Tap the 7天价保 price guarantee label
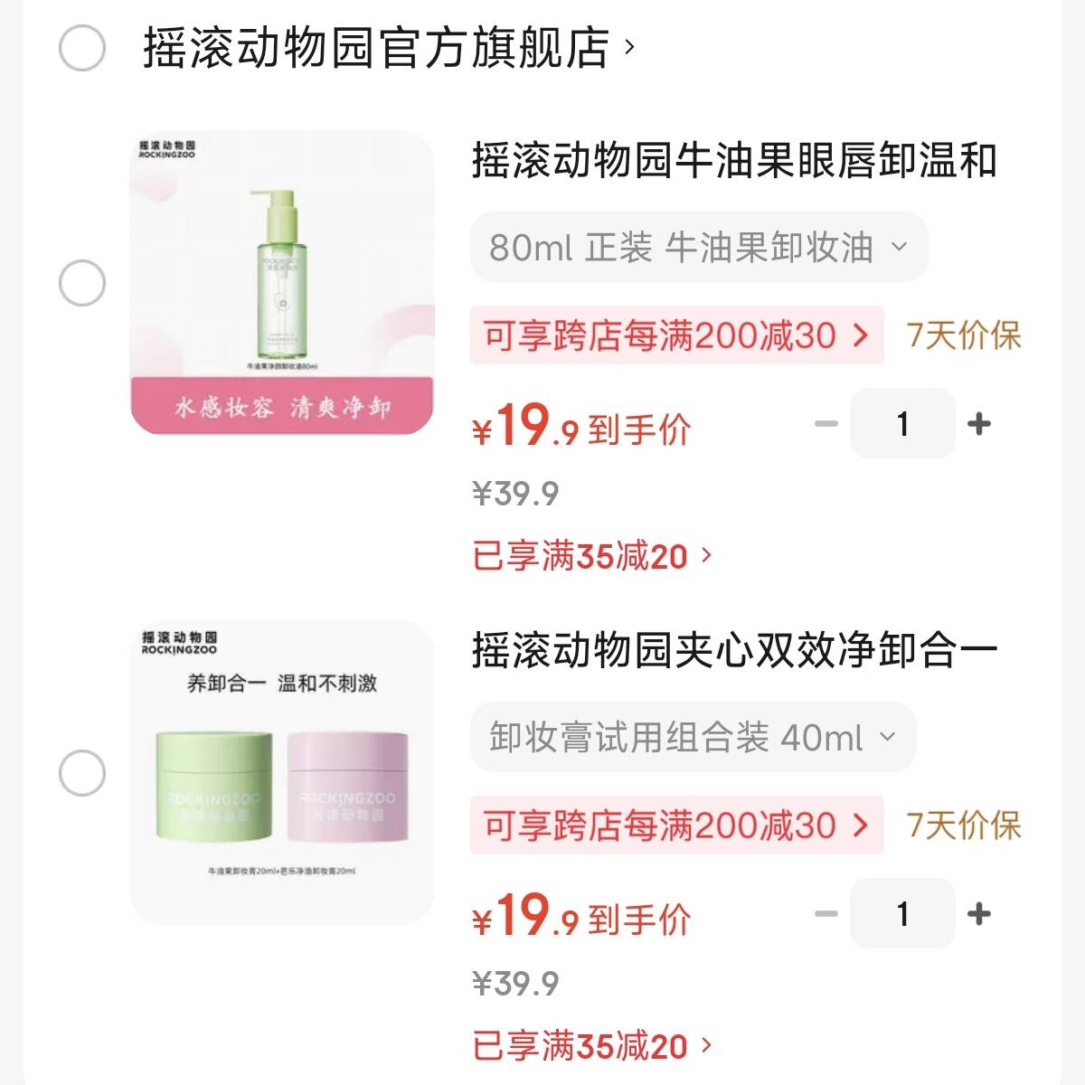Screen dimensions: 1085x1085 coord(964,335)
